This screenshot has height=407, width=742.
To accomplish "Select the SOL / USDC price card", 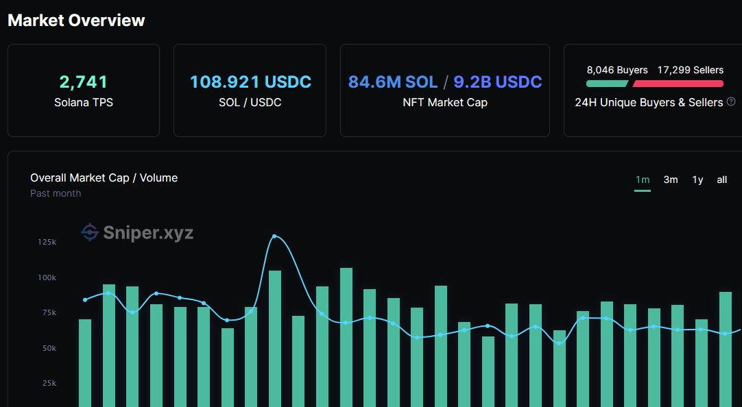I will (x=250, y=90).
